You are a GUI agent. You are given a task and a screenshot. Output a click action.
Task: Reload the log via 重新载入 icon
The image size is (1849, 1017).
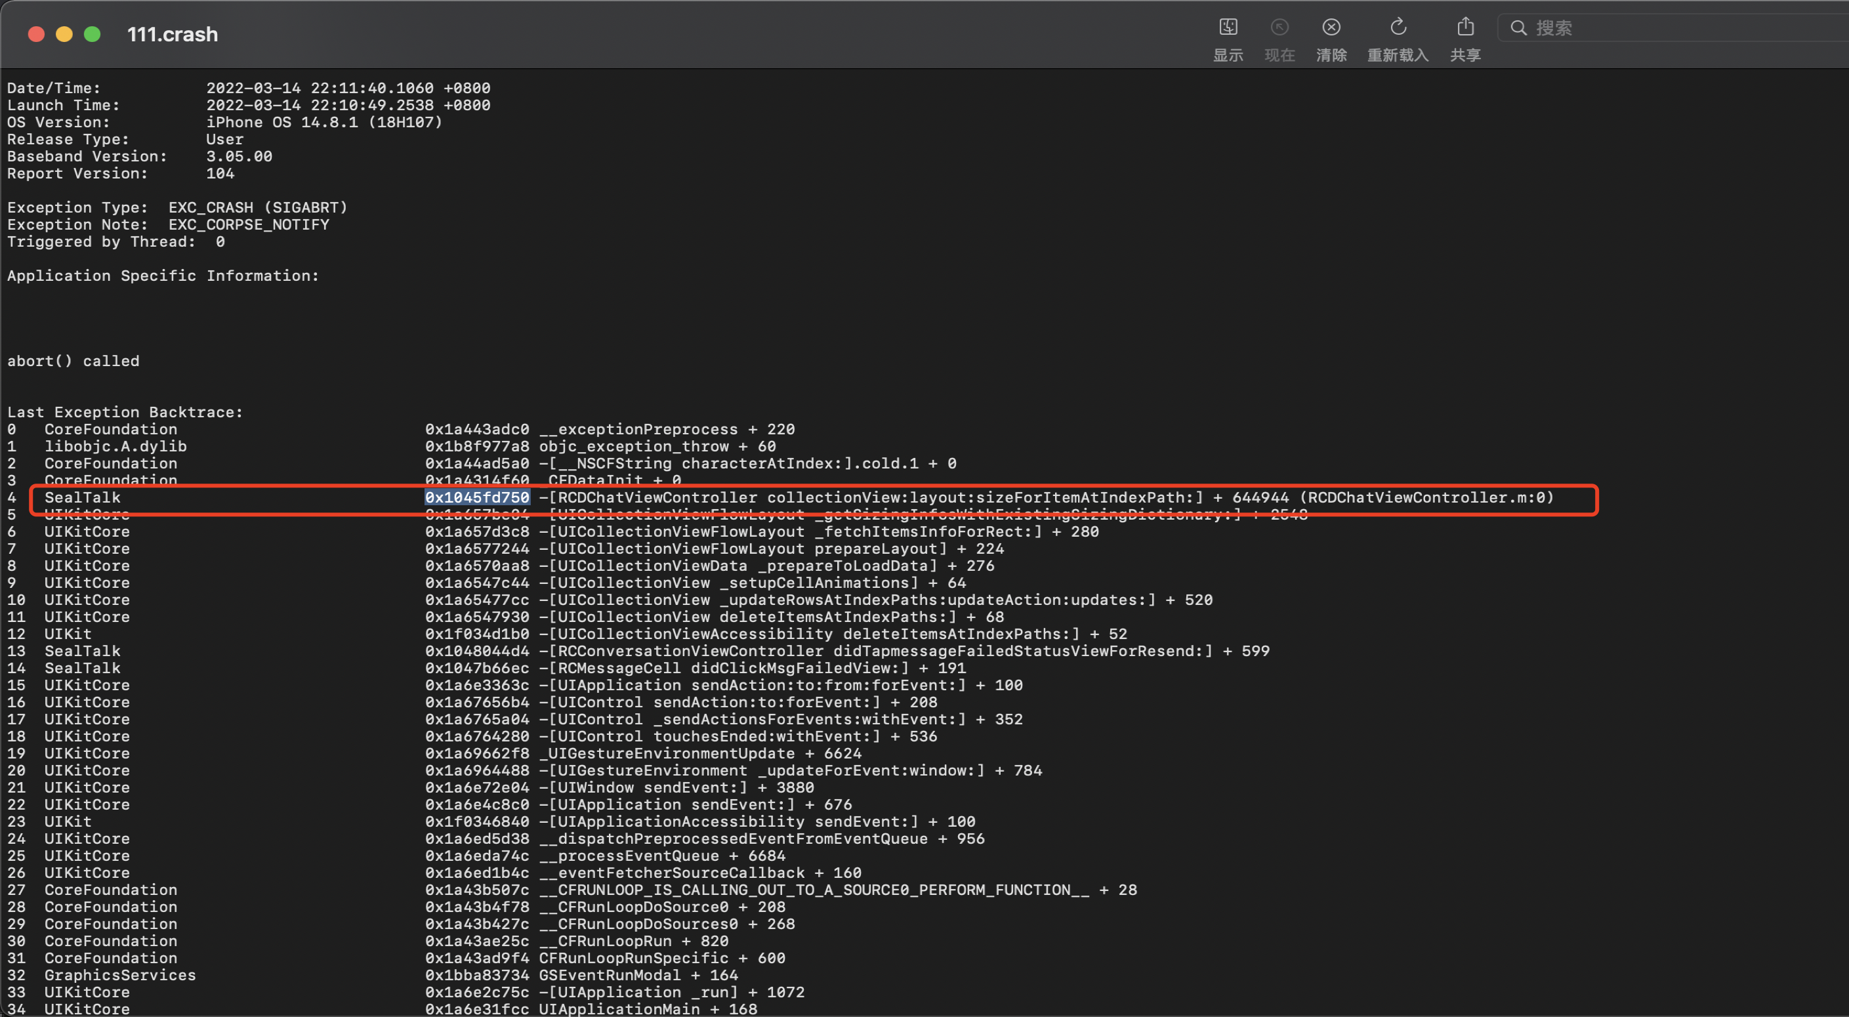click(1397, 28)
